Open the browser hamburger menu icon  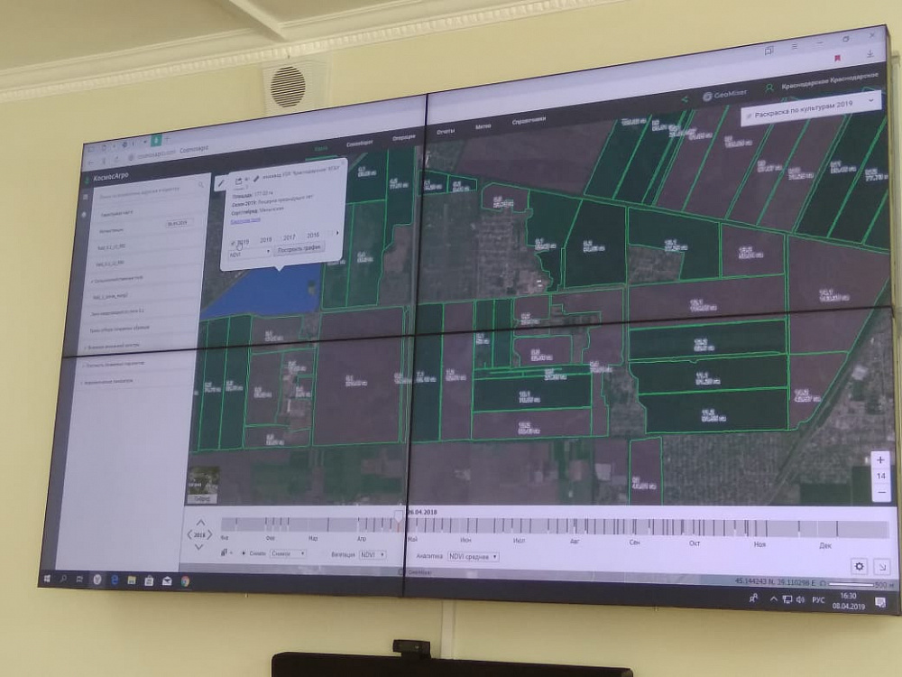coord(794,47)
